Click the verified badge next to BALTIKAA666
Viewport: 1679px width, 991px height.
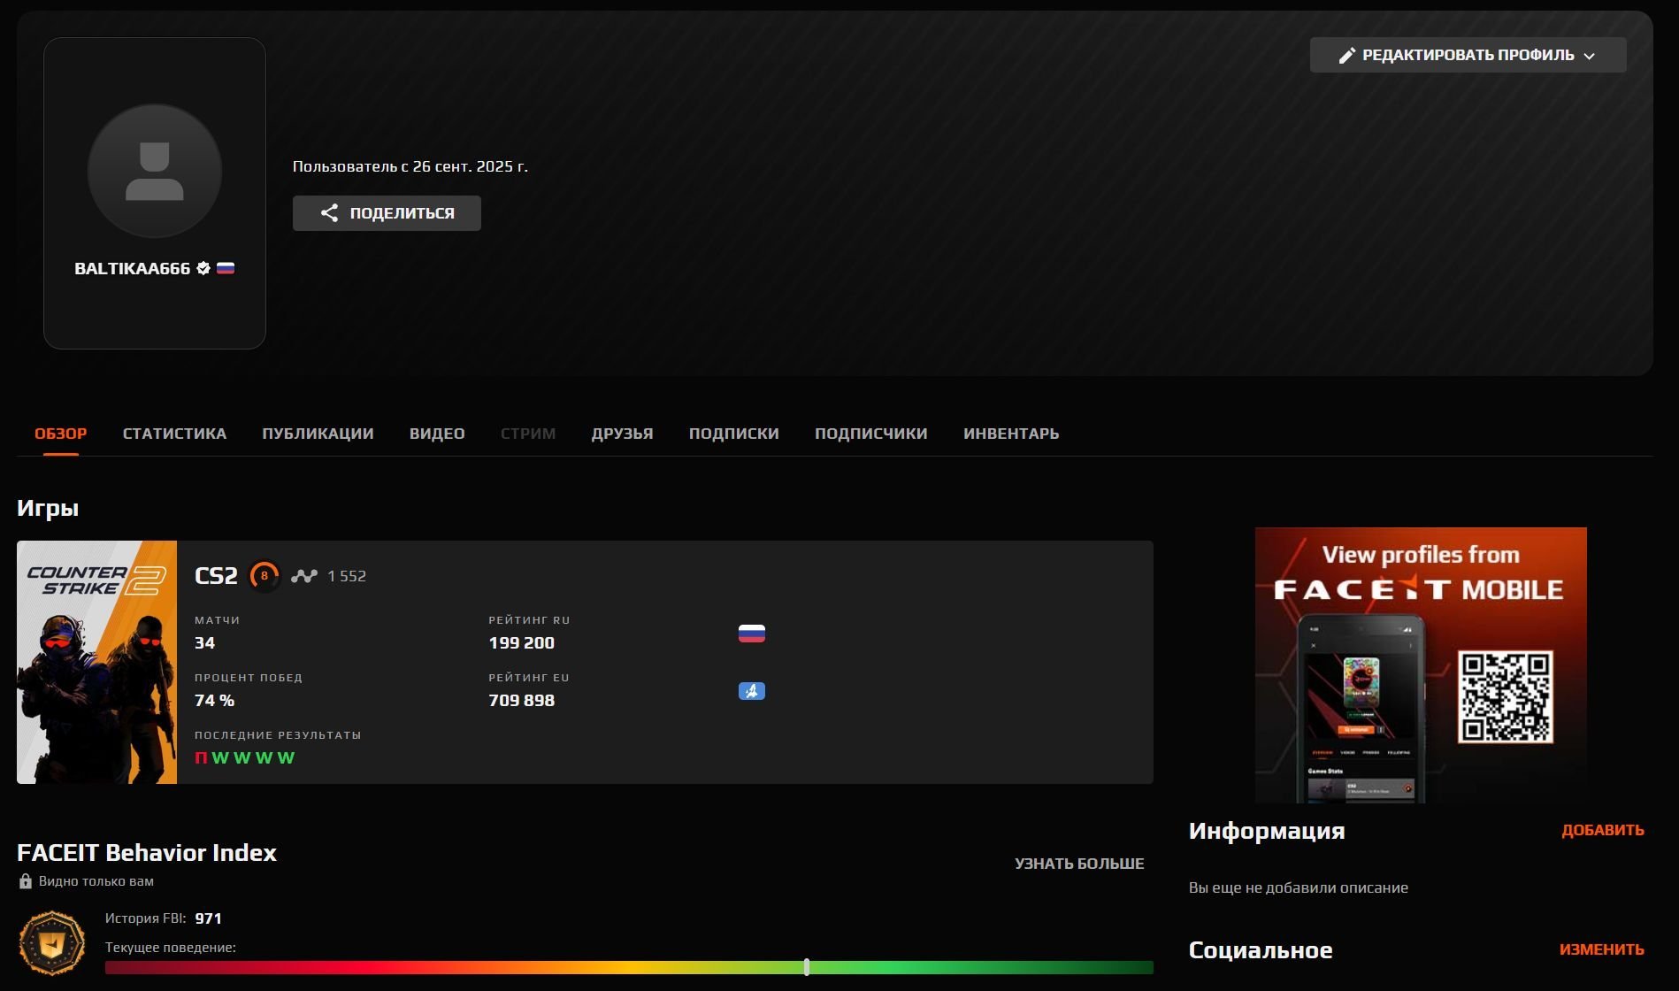pyautogui.click(x=203, y=268)
